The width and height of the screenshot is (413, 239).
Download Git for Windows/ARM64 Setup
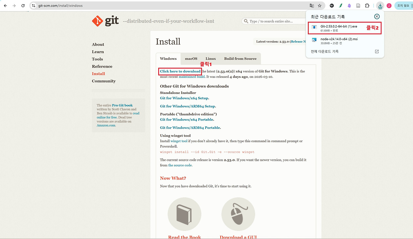click(188, 106)
